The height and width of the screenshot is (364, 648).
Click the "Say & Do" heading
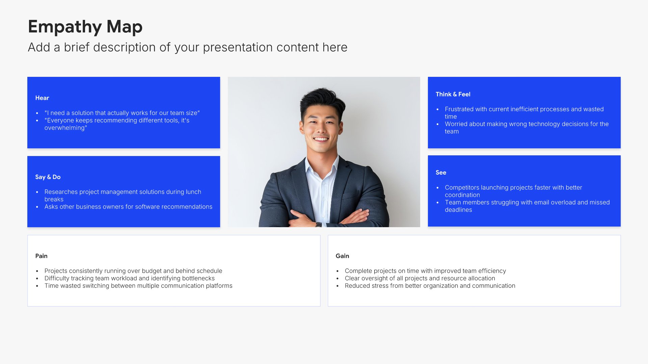48,177
